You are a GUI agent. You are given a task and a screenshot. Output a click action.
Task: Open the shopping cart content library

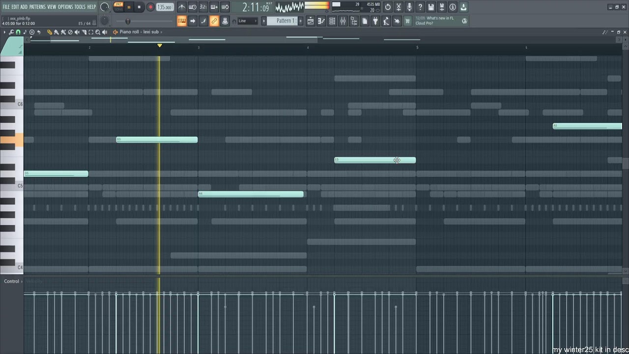(x=407, y=21)
